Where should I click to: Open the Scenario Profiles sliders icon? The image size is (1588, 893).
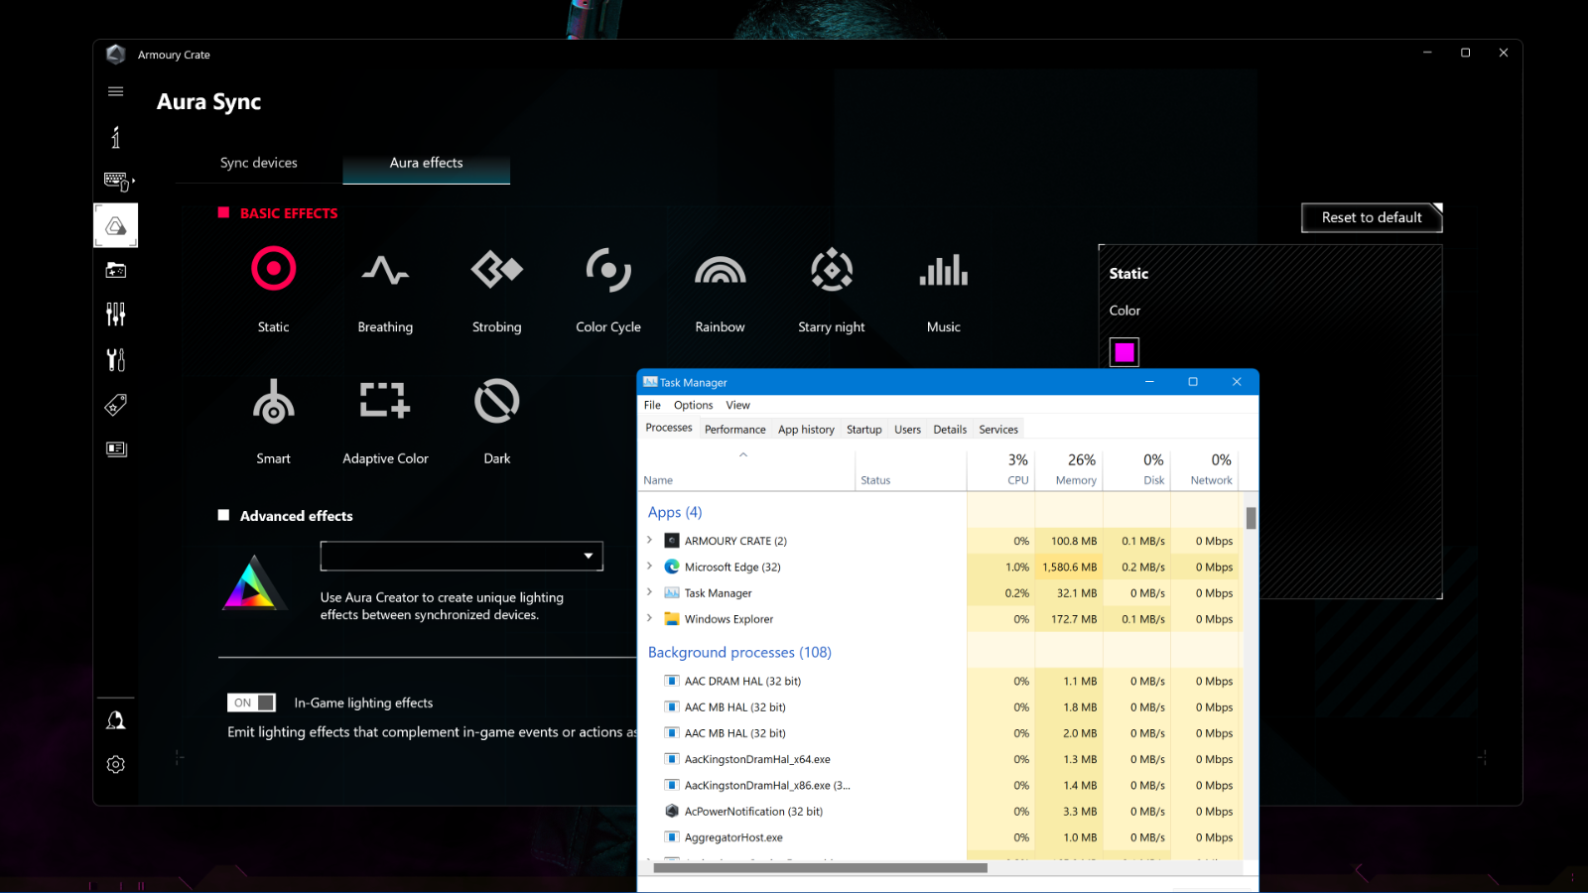click(116, 315)
